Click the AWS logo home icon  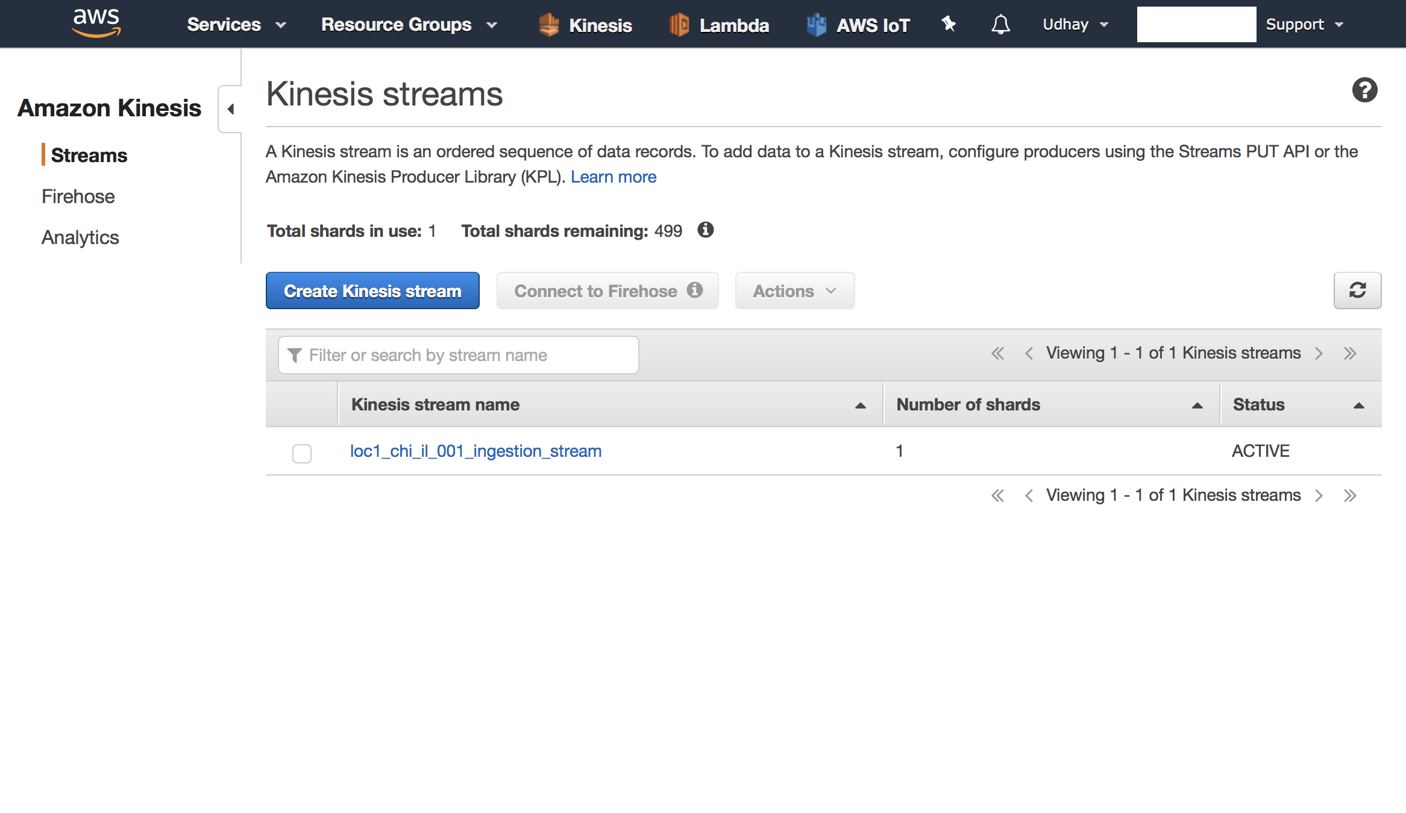(x=96, y=24)
